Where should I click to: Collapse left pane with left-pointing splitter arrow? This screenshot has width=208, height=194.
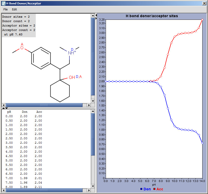pos(96,16)
